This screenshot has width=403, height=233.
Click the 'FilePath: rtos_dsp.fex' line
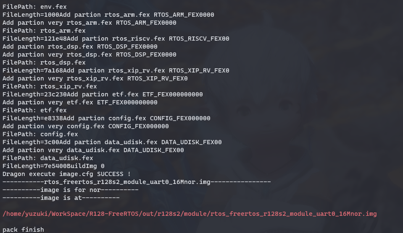point(44,62)
